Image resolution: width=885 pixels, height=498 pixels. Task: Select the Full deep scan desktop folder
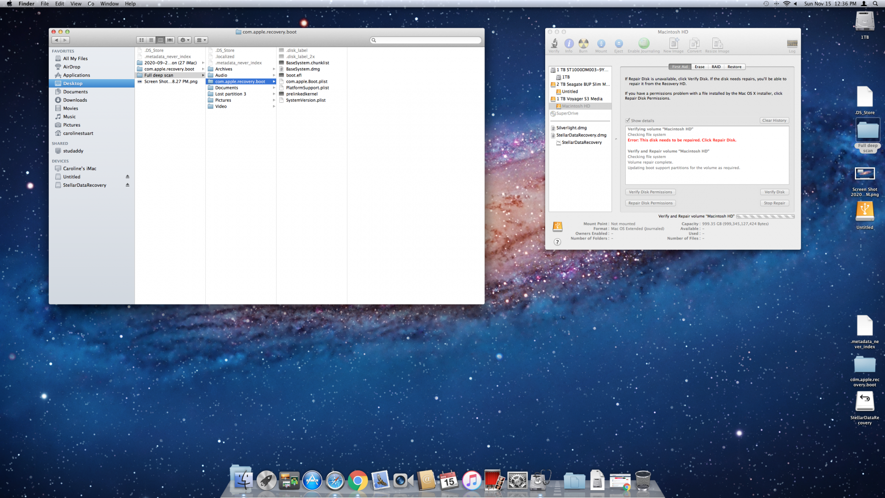(867, 136)
